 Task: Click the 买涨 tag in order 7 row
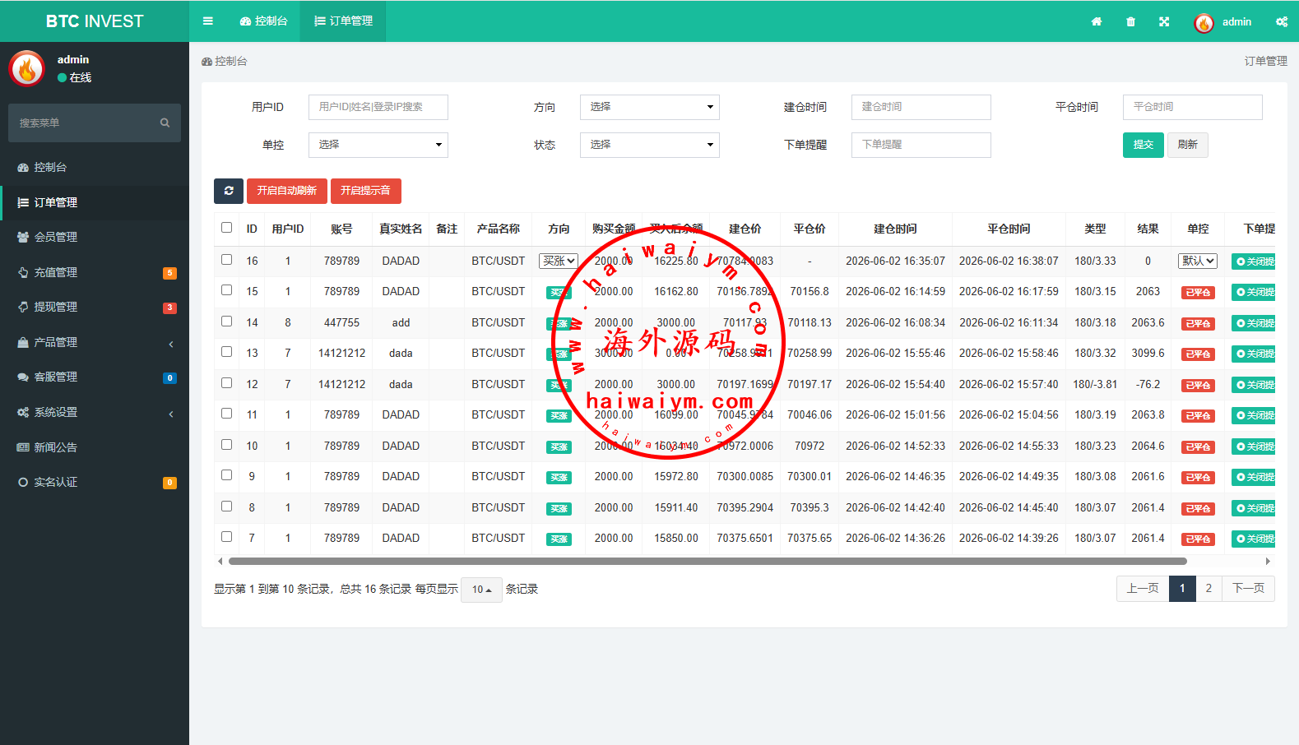559,539
